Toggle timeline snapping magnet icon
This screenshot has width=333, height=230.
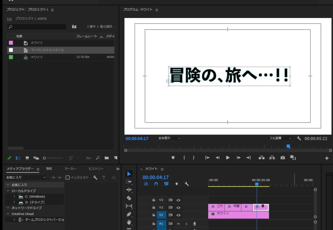coord(156,184)
